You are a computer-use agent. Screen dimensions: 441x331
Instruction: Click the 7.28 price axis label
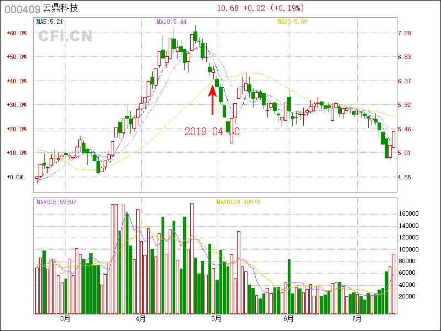pos(405,33)
